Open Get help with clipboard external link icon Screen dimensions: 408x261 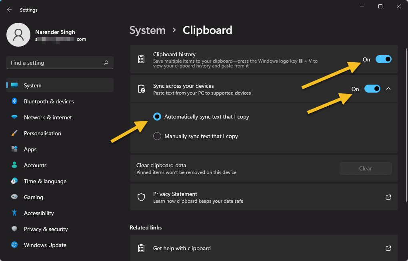pos(388,248)
